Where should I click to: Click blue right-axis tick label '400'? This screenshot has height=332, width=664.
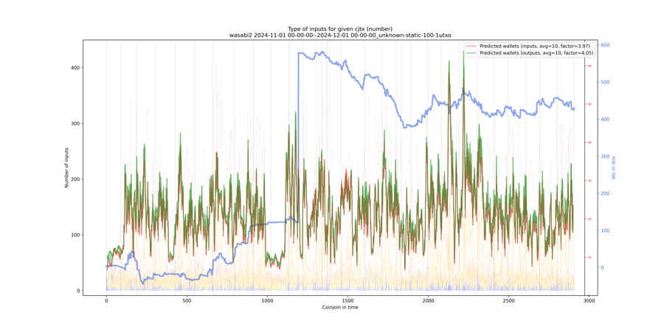point(605,120)
